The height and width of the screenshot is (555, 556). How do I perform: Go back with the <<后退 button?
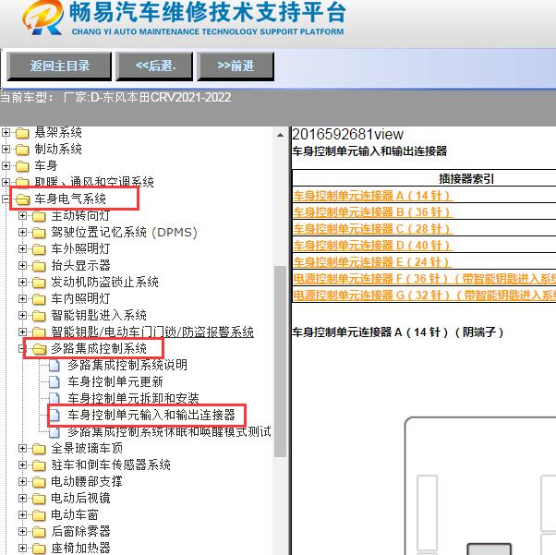click(154, 66)
